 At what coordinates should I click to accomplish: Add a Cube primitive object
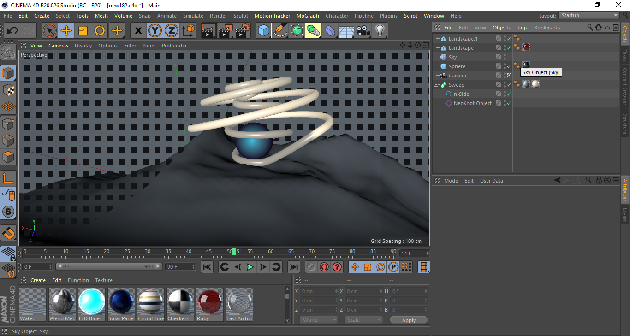263,31
